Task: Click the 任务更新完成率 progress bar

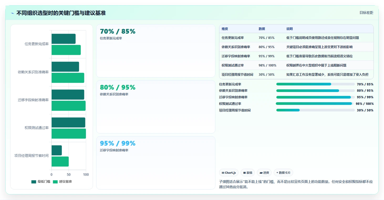Action: [x=315, y=84]
